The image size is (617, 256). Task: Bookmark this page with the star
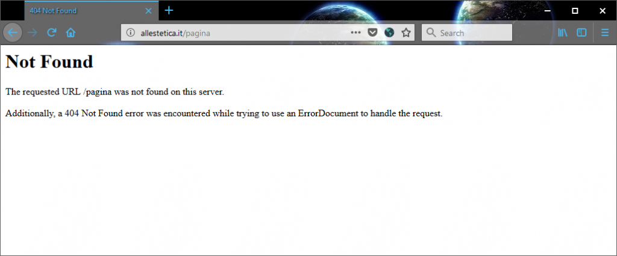click(406, 33)
